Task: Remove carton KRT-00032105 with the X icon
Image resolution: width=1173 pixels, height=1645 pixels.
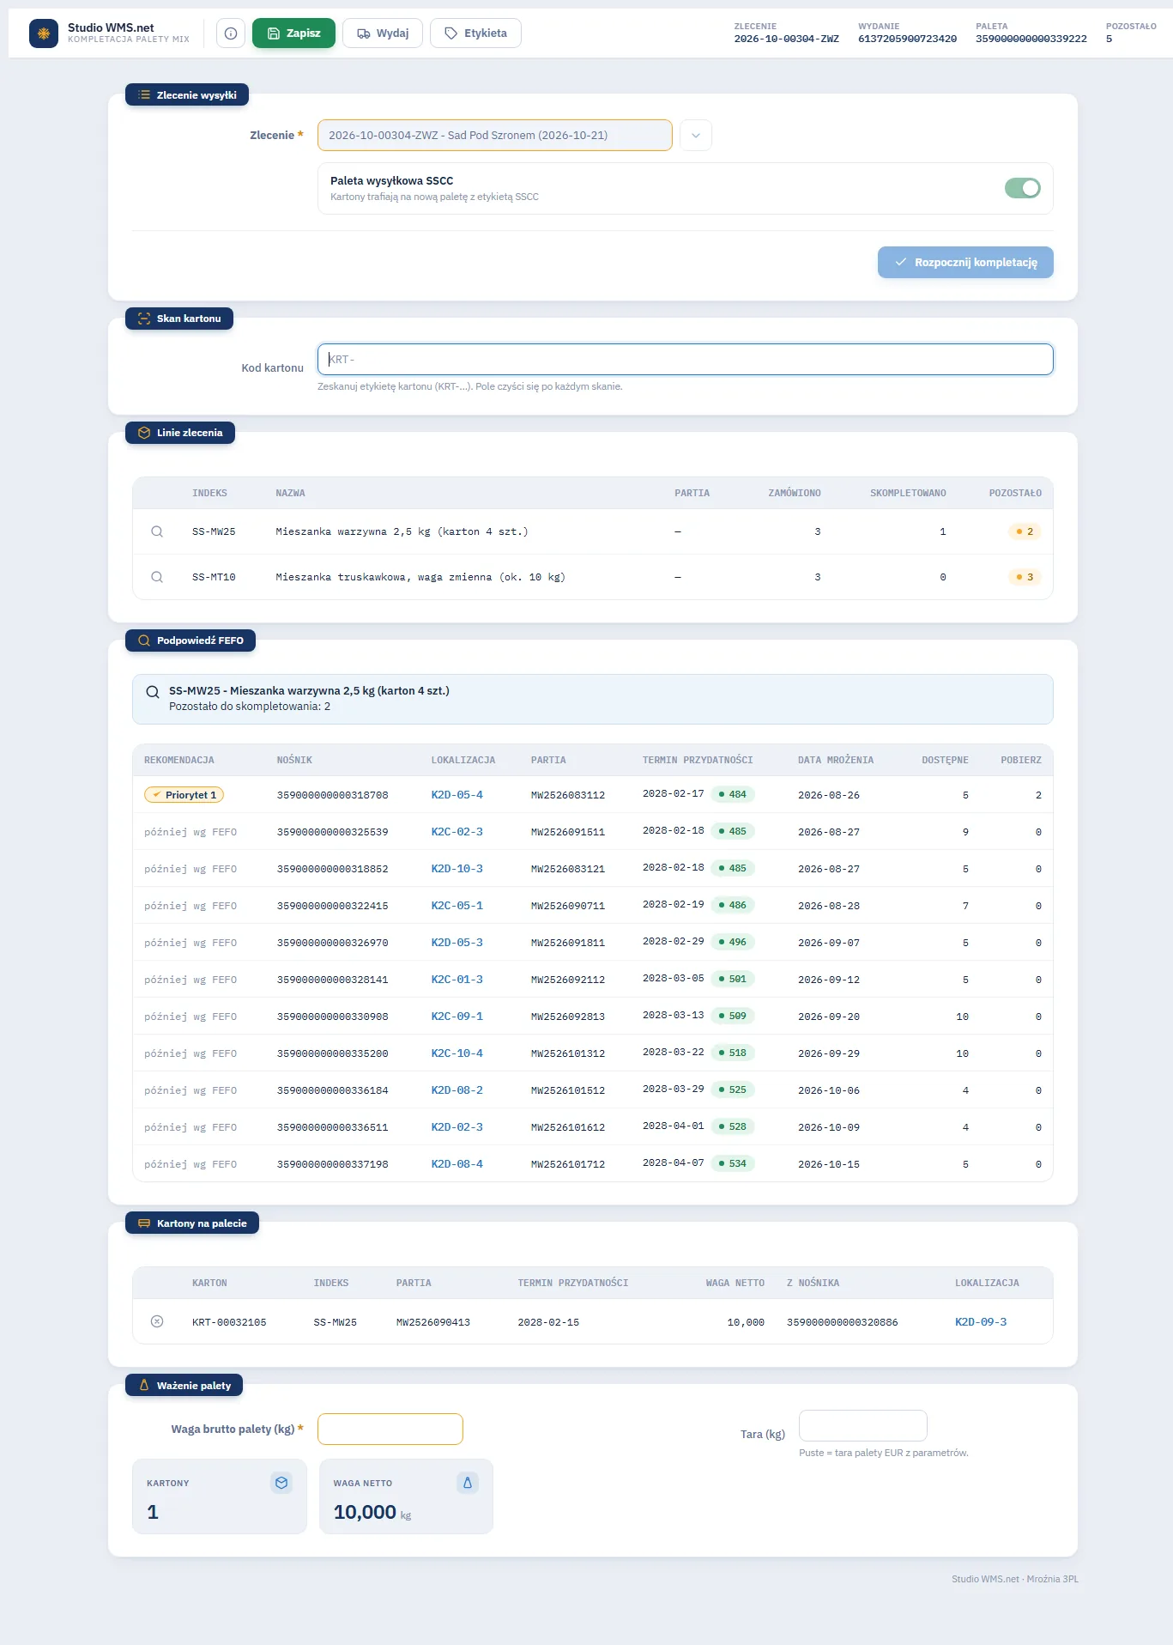Action: pos(157,1321)
